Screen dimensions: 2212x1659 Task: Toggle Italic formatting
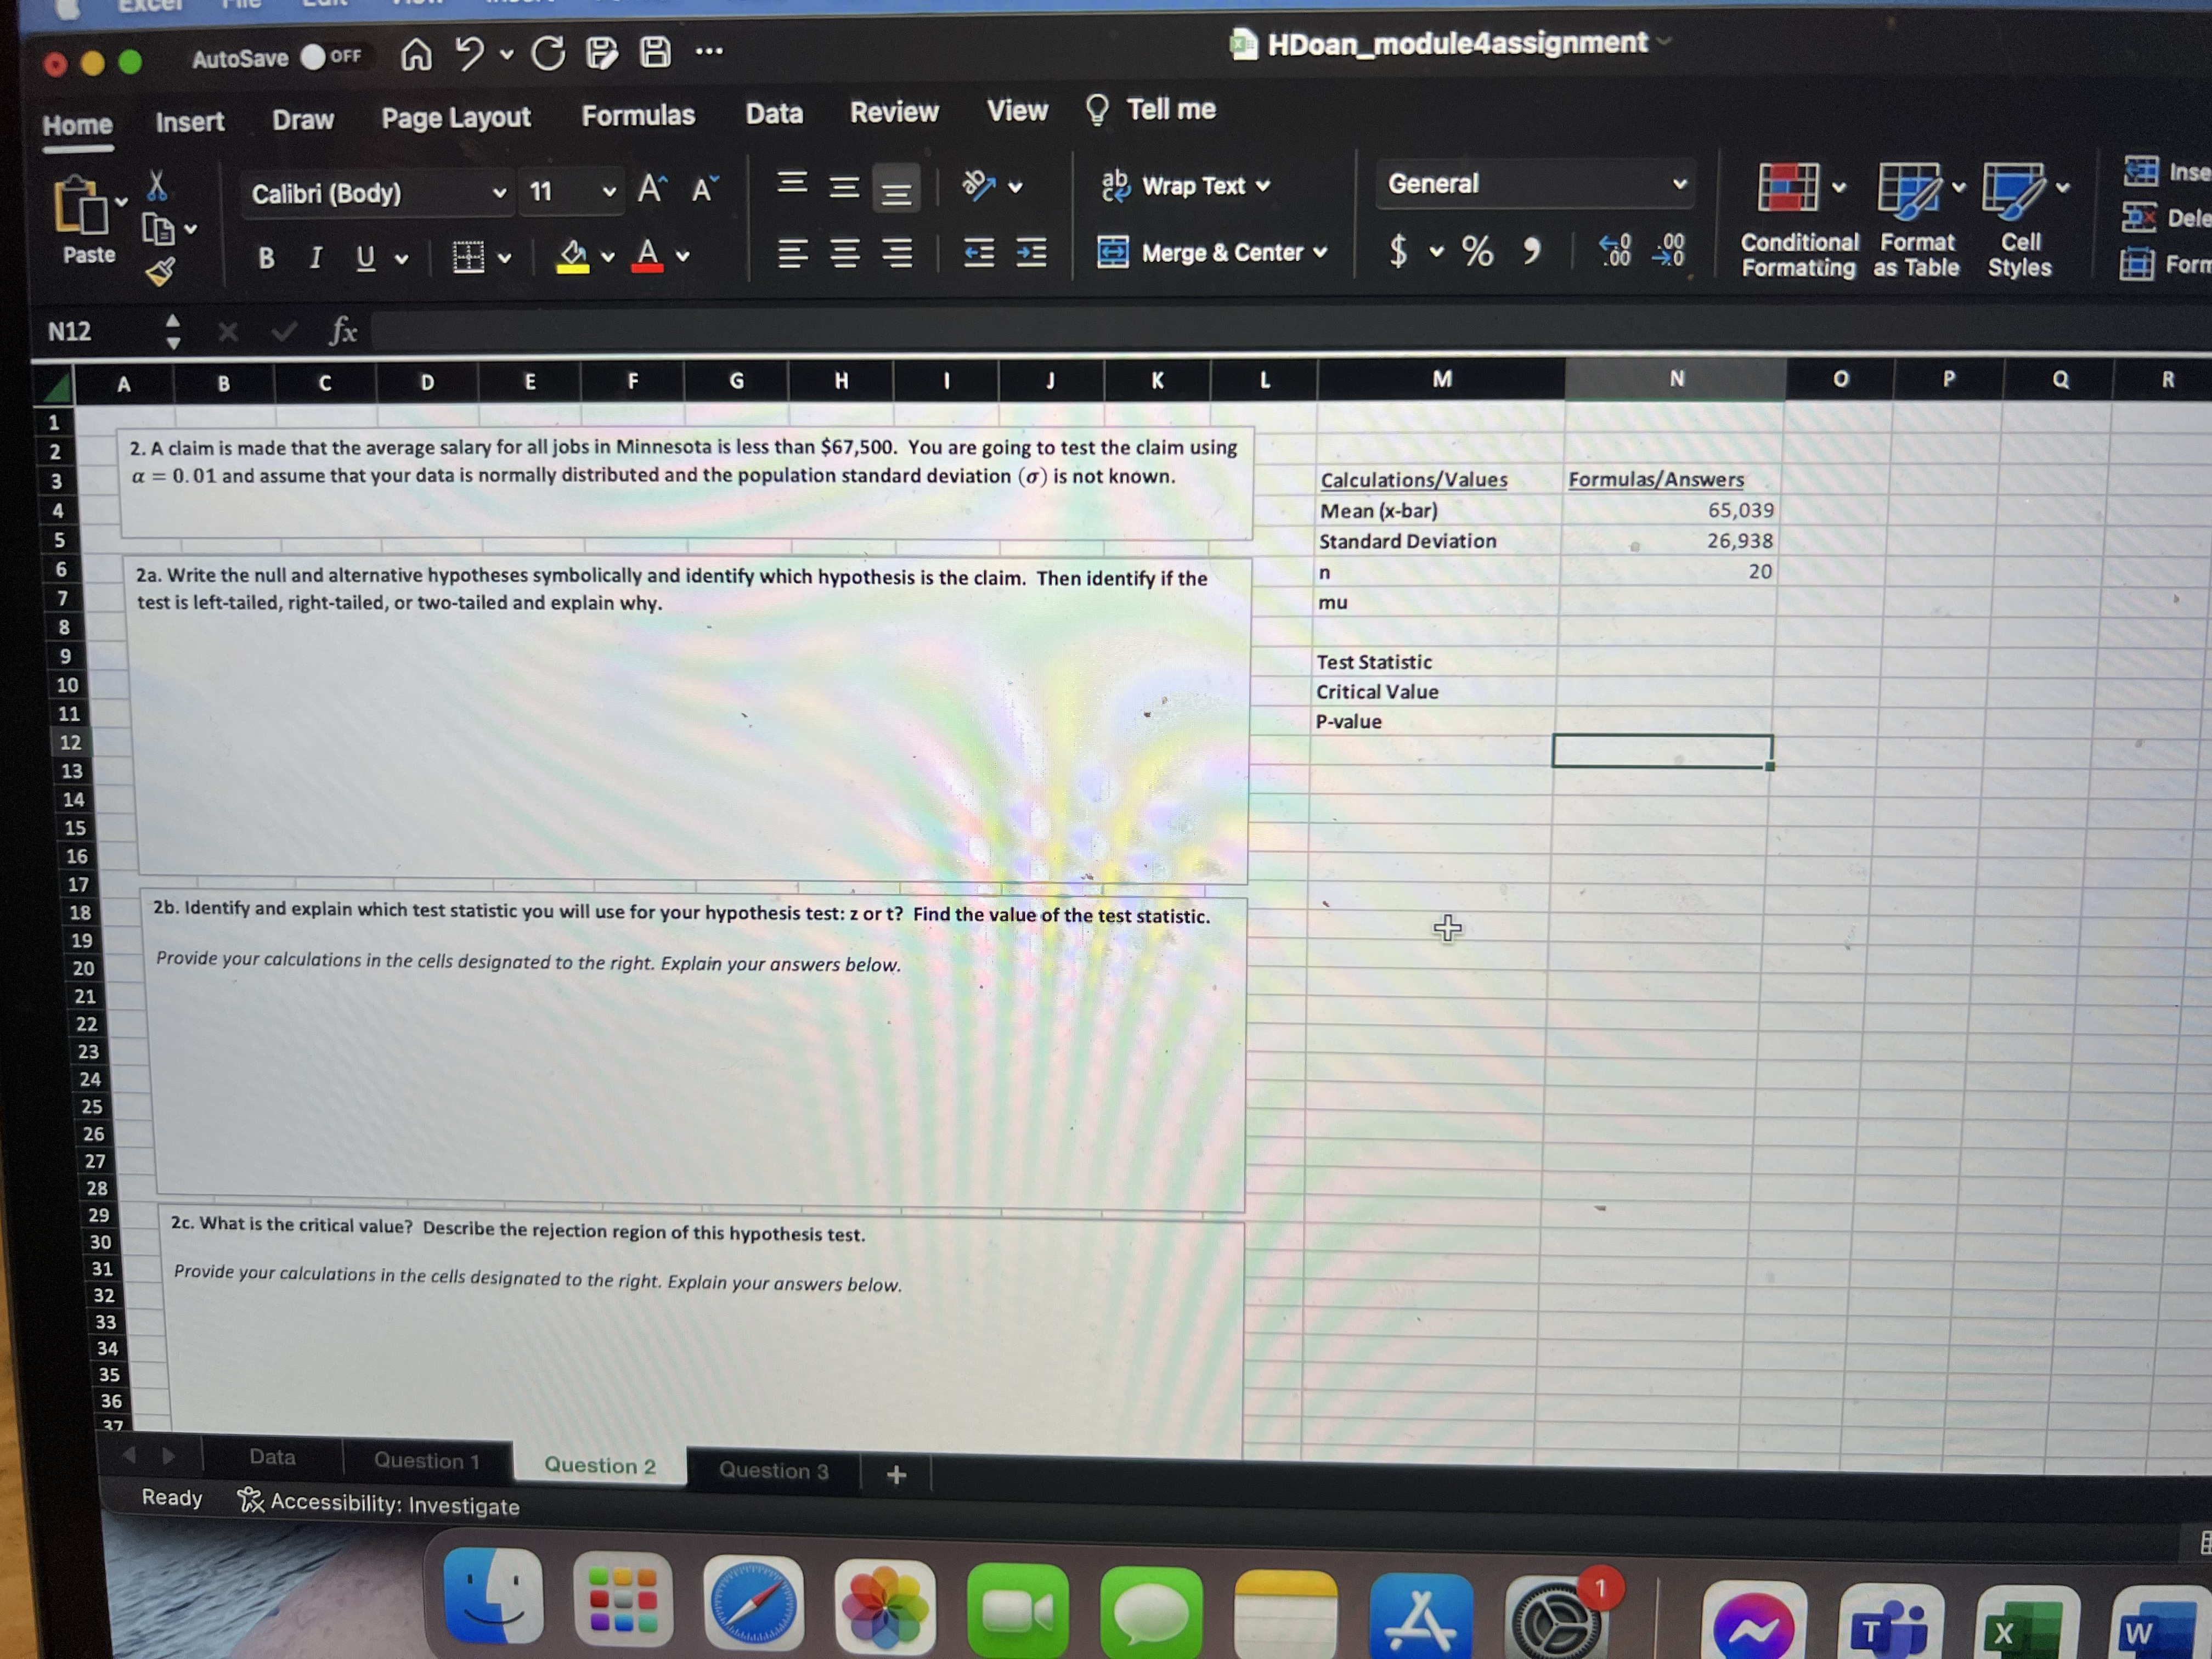point(316,258)
